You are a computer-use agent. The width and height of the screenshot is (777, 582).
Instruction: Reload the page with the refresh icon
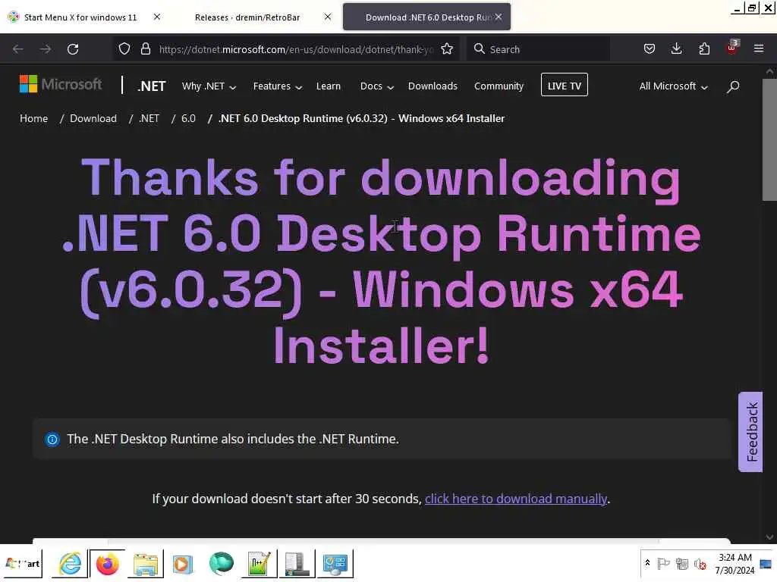(x=73, y=49)
